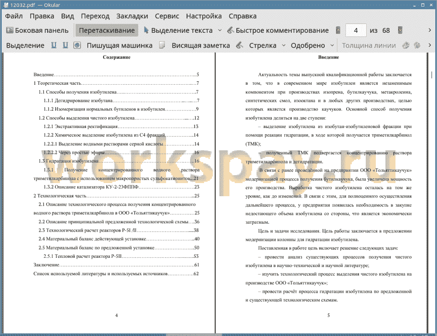Viewport: 437px width, 336px height.
Task: Choose the Пишущая машинка typewriter tool
Action: click(x=120, y=45)
